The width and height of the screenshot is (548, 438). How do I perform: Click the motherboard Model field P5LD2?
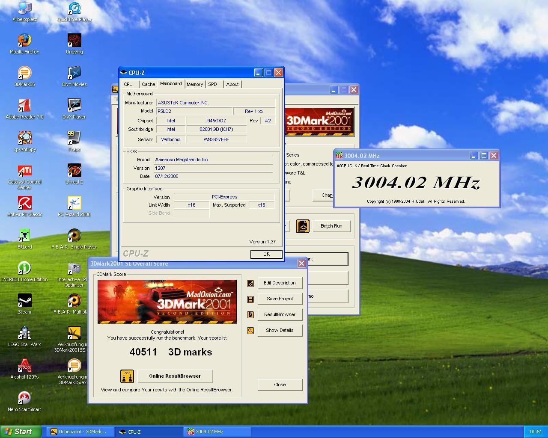click(194, 111)
